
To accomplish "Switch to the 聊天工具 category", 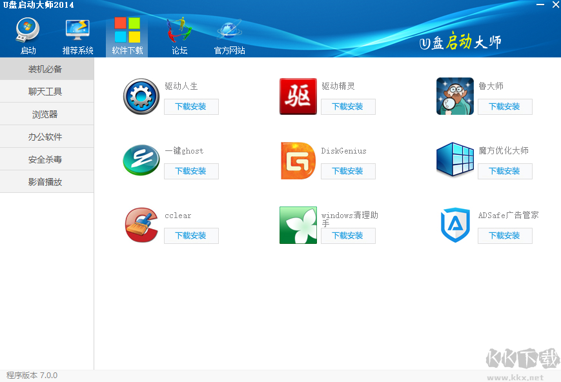I will (x=46, y=92).
